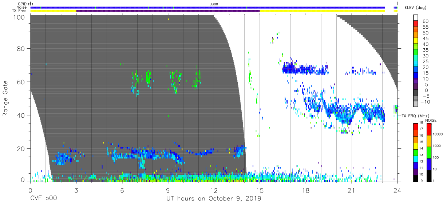
Task: Click the orange segment of the NOISE colorbar
Action: tap(429, 141)
